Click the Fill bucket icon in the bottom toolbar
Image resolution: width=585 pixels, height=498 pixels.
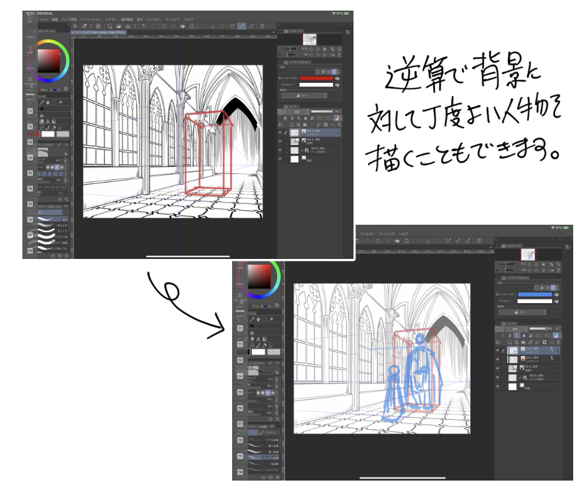point(397,241)
